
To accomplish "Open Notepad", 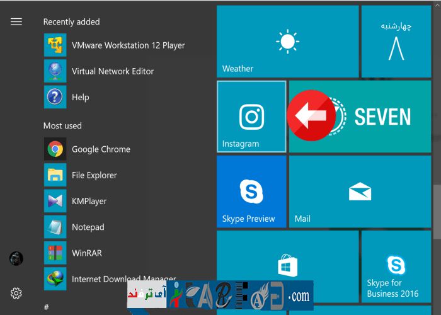I will point(88,227).
